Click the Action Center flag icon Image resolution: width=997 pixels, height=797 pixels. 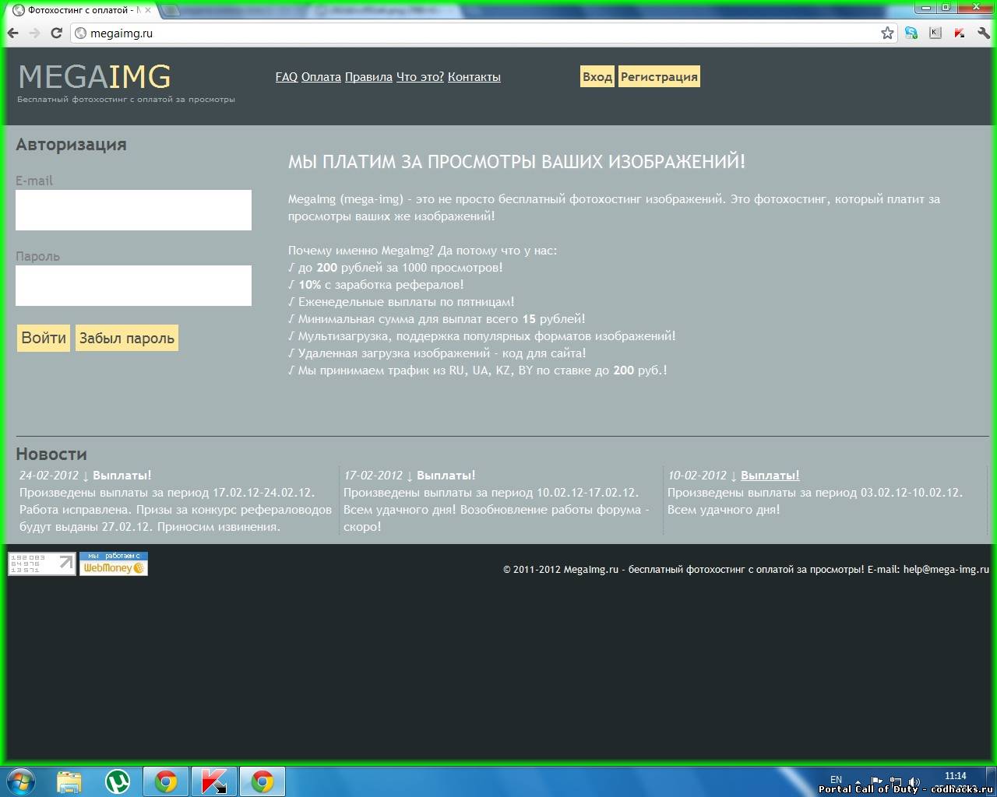pyautogui.click(x=876, y=781)
